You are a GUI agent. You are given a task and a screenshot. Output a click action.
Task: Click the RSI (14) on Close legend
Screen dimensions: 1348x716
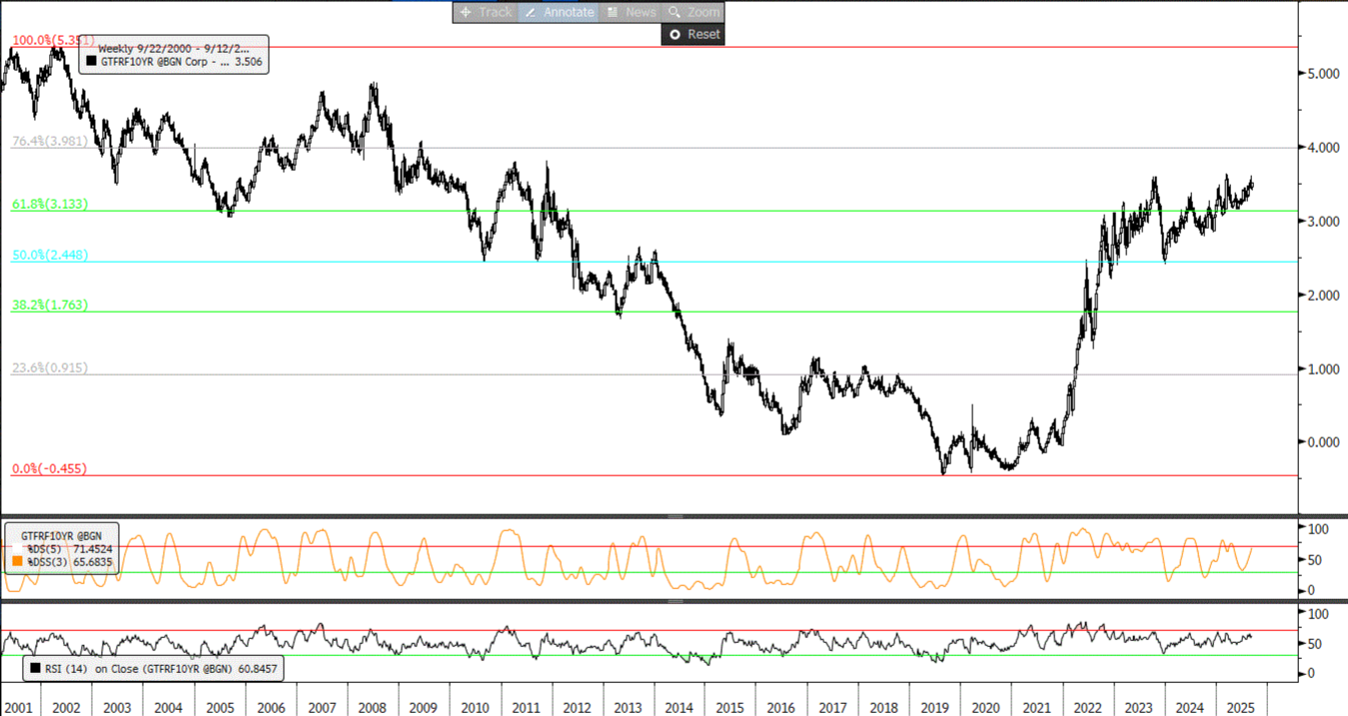(x=150, y=668)
